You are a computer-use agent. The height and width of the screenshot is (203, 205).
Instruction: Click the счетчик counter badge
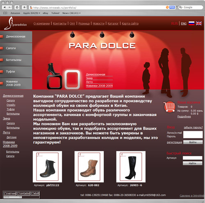[10, 193]
